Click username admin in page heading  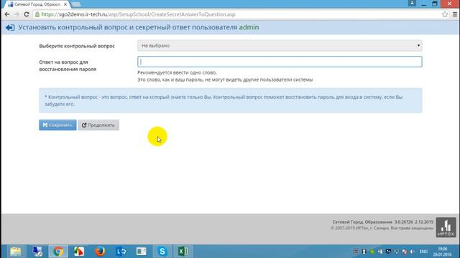click(249, 27)
